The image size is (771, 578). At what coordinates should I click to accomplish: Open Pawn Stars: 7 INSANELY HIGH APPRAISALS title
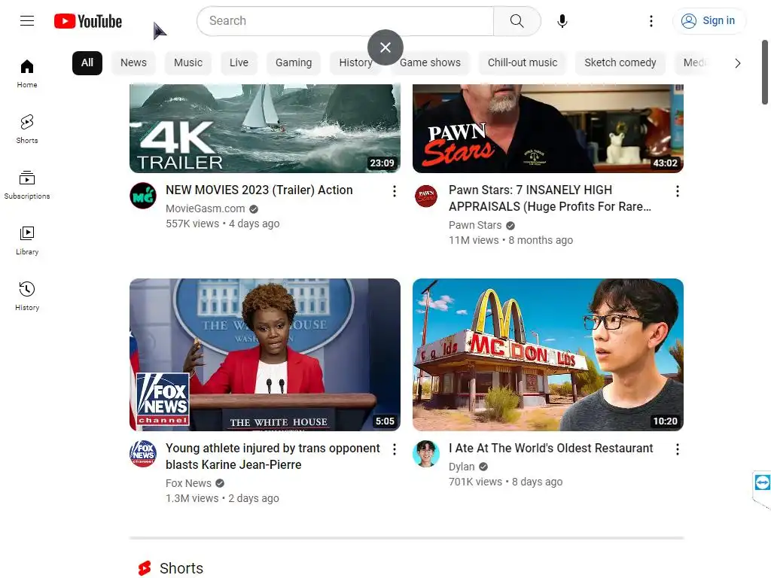[550, 198]
